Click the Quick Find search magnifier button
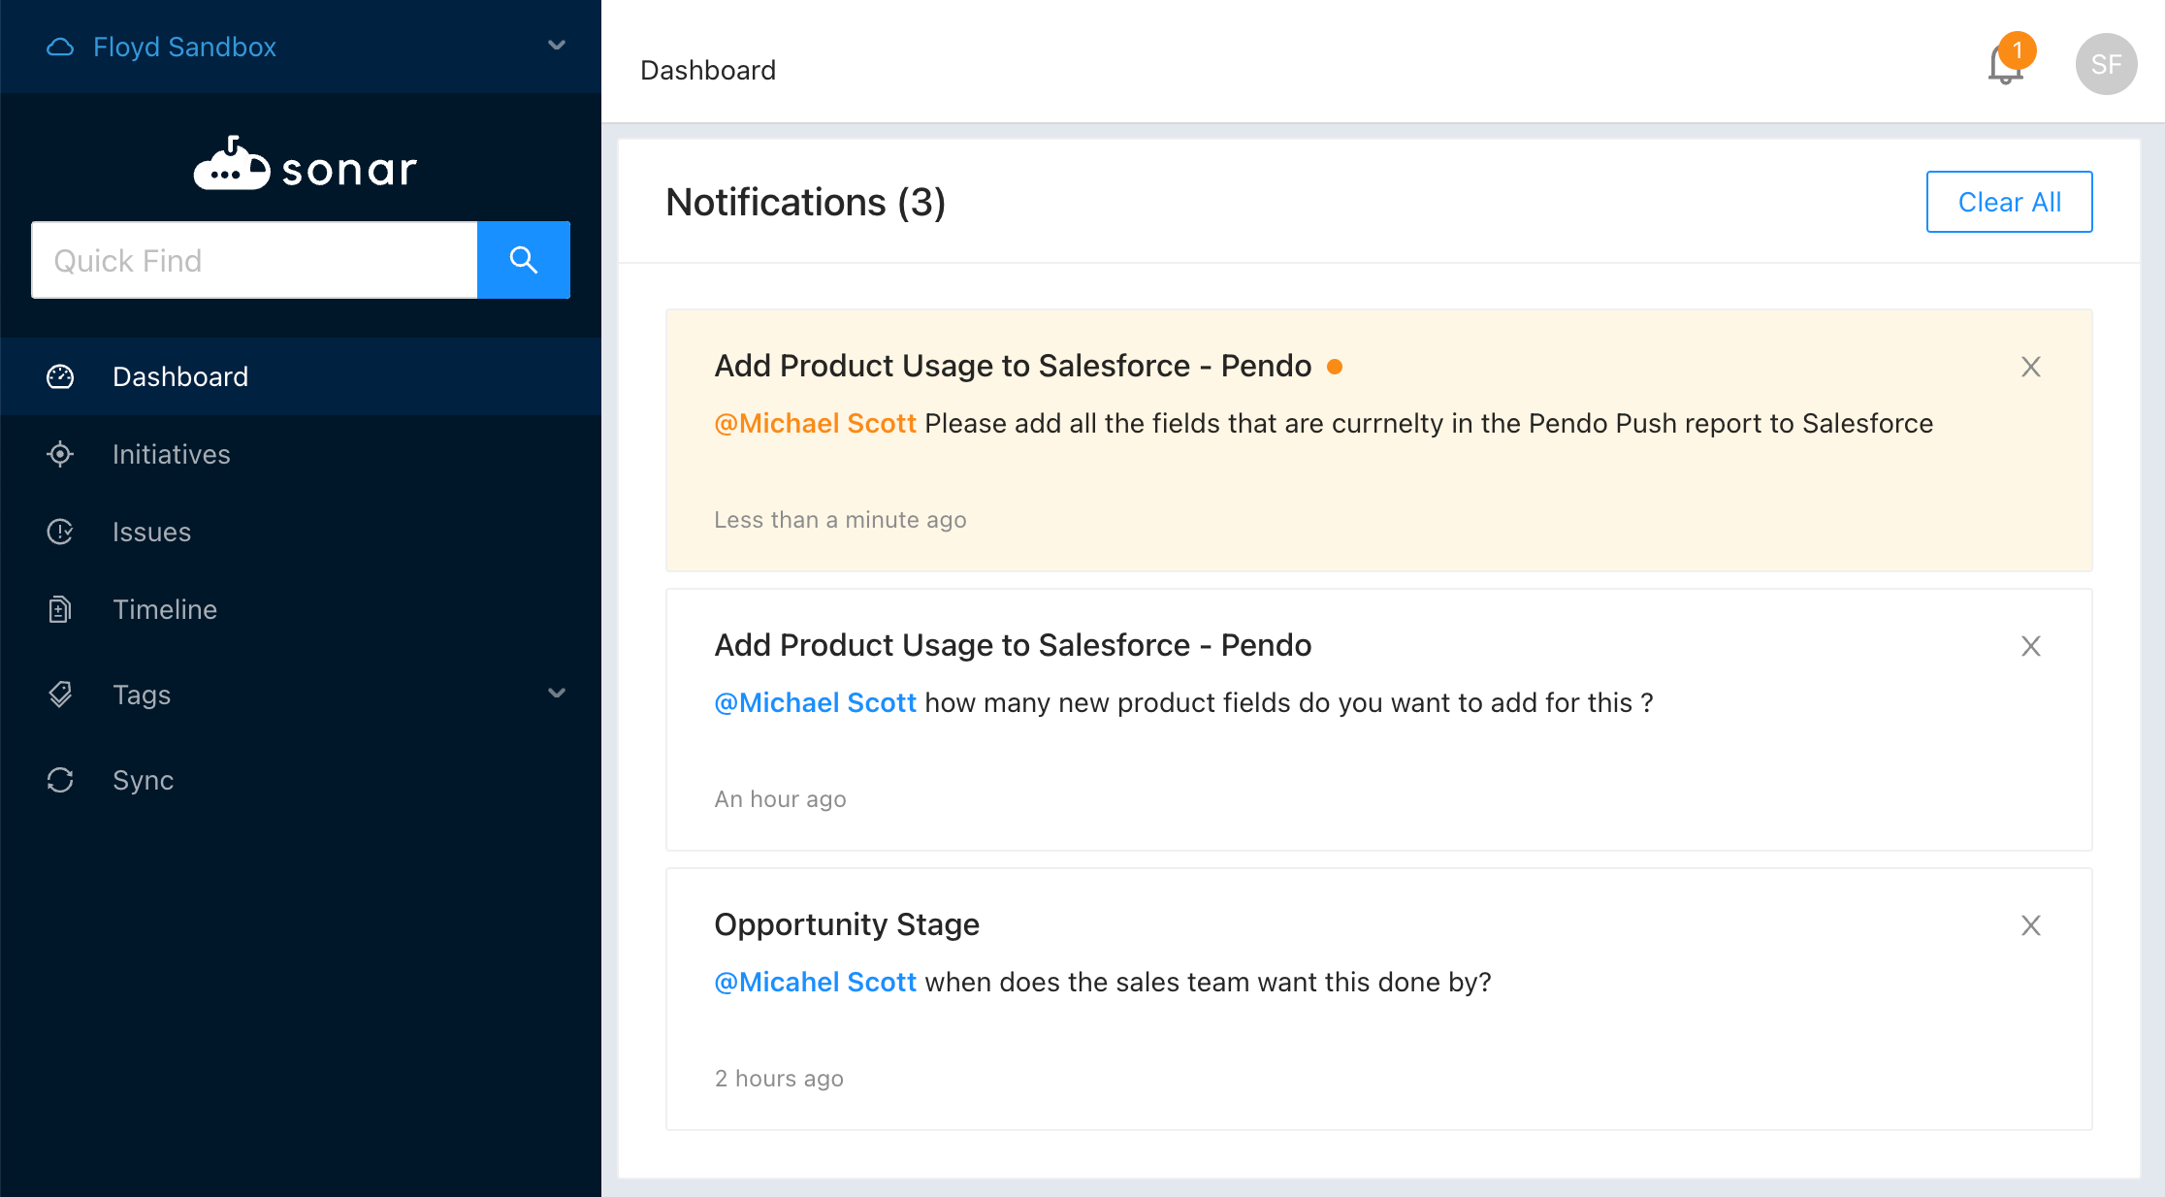2165x1197 pixels. point(524,260)
